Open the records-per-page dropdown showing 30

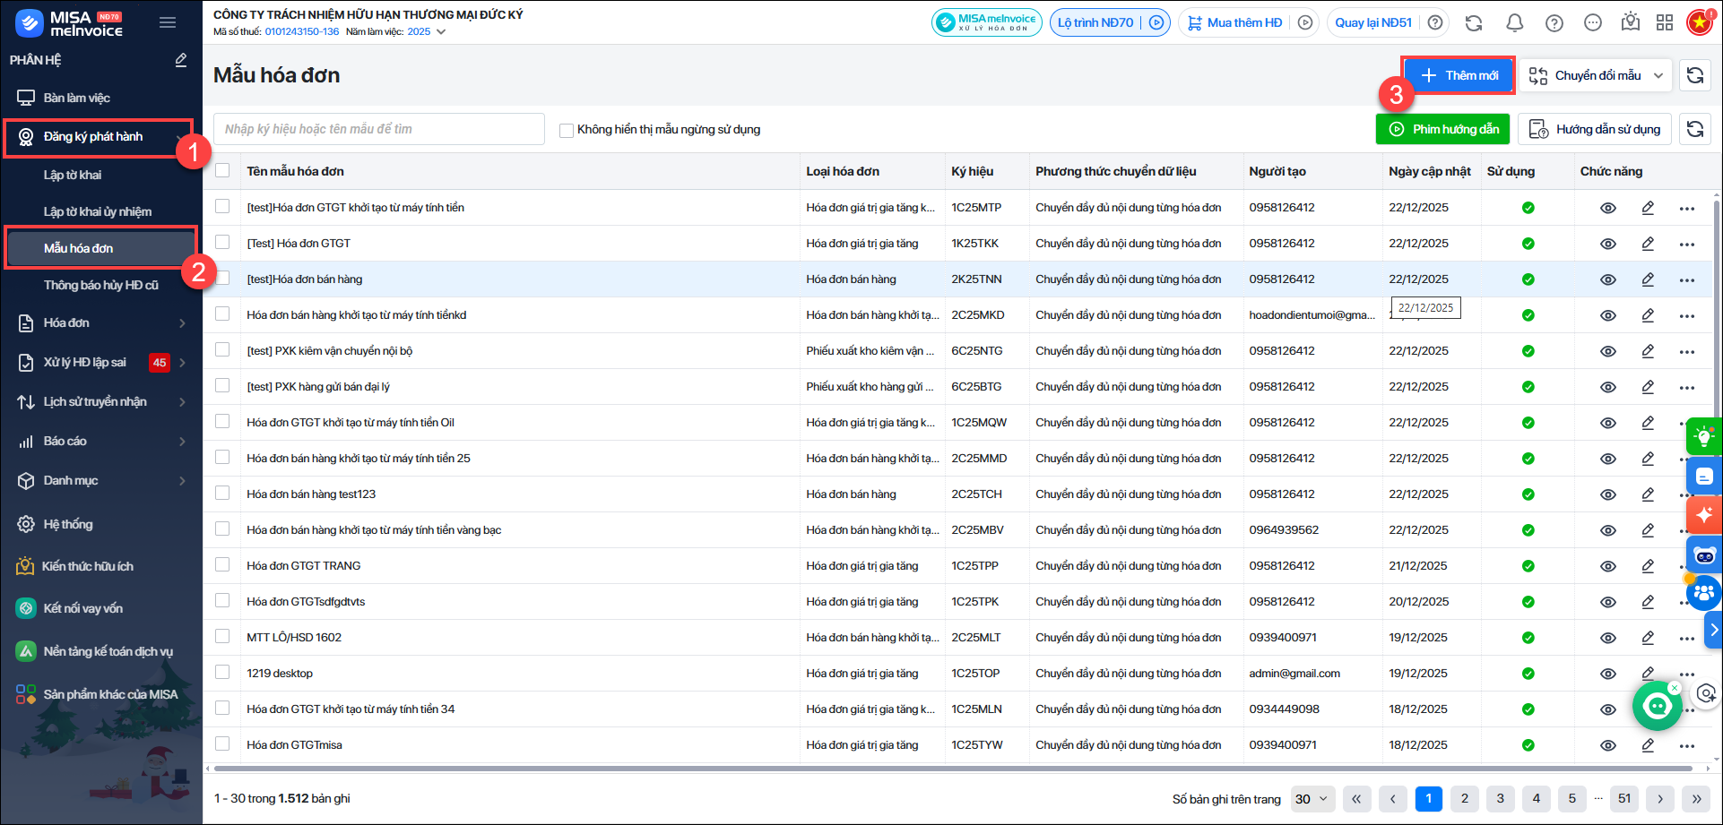click(1312, 799)
